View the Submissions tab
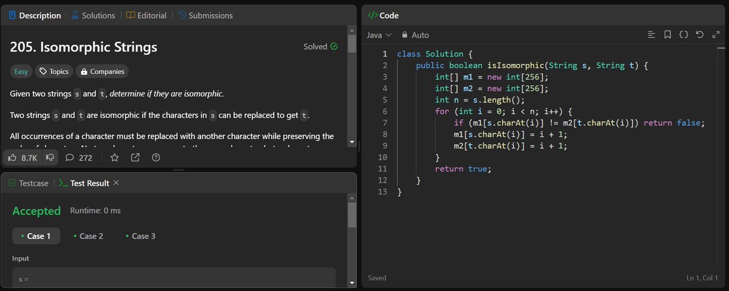The width and height of the screenshot is (729, 291). (x=205, y=15)
